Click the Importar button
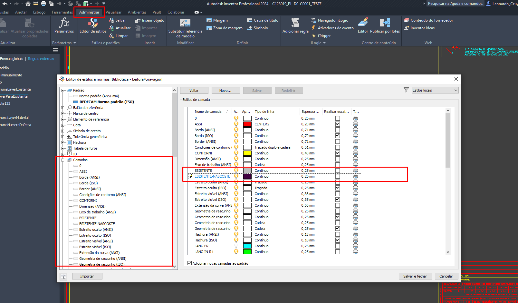Image resolution: width=518 pixels, height=303 pixels. coord(87,276)
